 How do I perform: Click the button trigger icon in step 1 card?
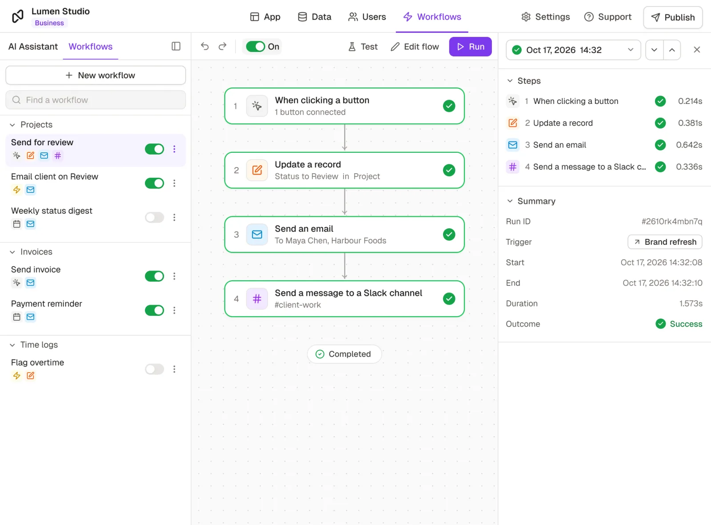pos(257,106)
